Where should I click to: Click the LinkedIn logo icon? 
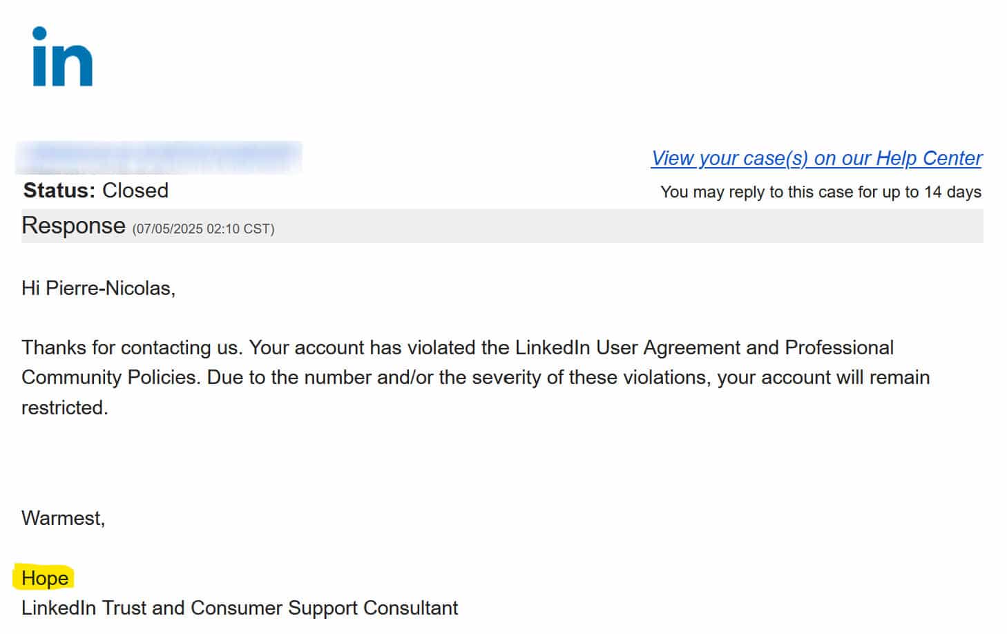tap(62, 57)
